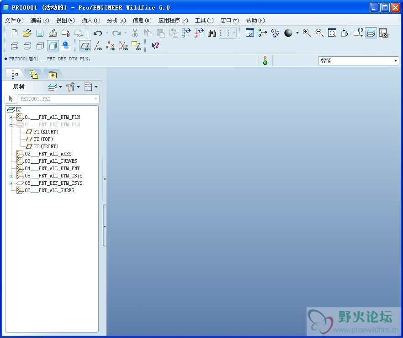Activate the select arrow in the layer tree
This screenshot has height=338, width=403.
click(11, 99)
